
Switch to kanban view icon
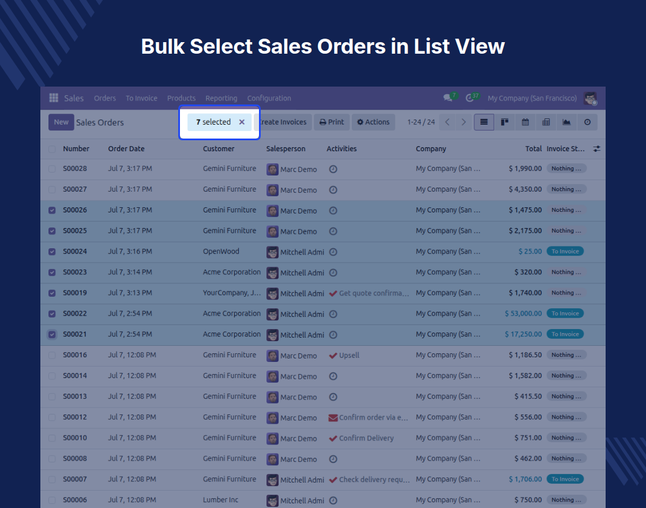pos(505,122)
